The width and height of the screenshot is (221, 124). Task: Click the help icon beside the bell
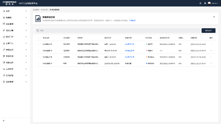pos(205,3)
